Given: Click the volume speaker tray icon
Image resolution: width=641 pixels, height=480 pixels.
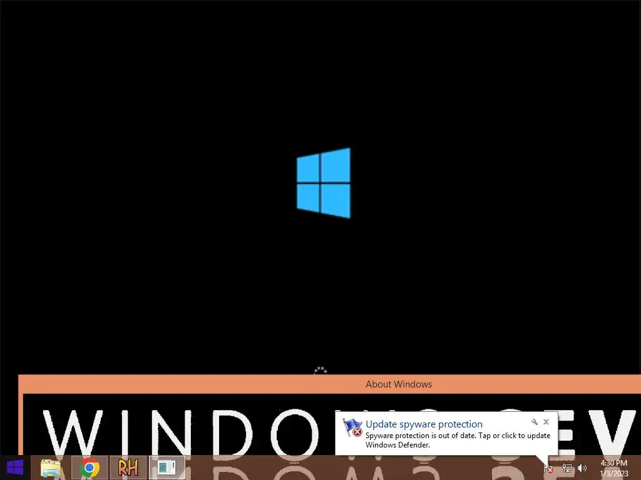Looking at the screenshot, I should click(x=582, y=468).
